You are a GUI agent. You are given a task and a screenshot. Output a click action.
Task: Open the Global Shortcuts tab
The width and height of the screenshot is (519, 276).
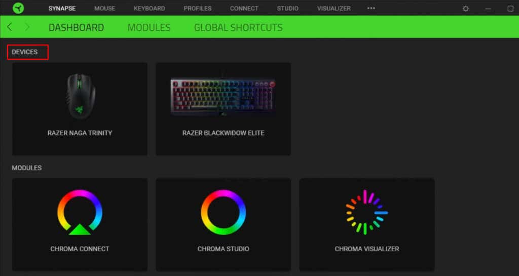click(238, 27)
